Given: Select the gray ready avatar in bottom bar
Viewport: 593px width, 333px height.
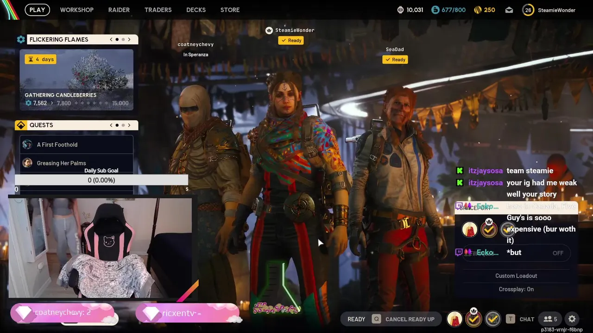Looking at the screenshot, I should (x=492, y=319).
